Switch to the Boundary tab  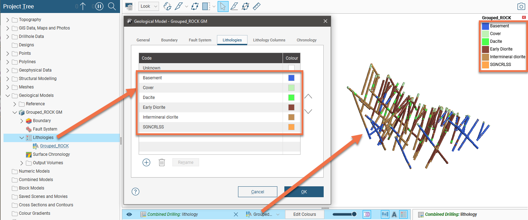(169, 40)
